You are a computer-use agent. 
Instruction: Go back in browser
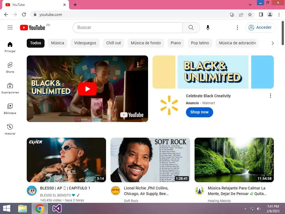pos(6,14)
